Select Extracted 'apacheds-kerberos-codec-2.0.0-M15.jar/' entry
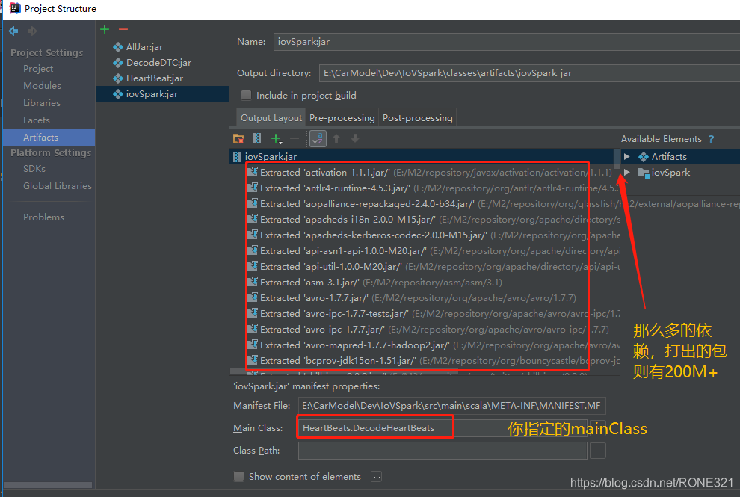The height and width of the screenshot is (497, 740). (433, 235)
